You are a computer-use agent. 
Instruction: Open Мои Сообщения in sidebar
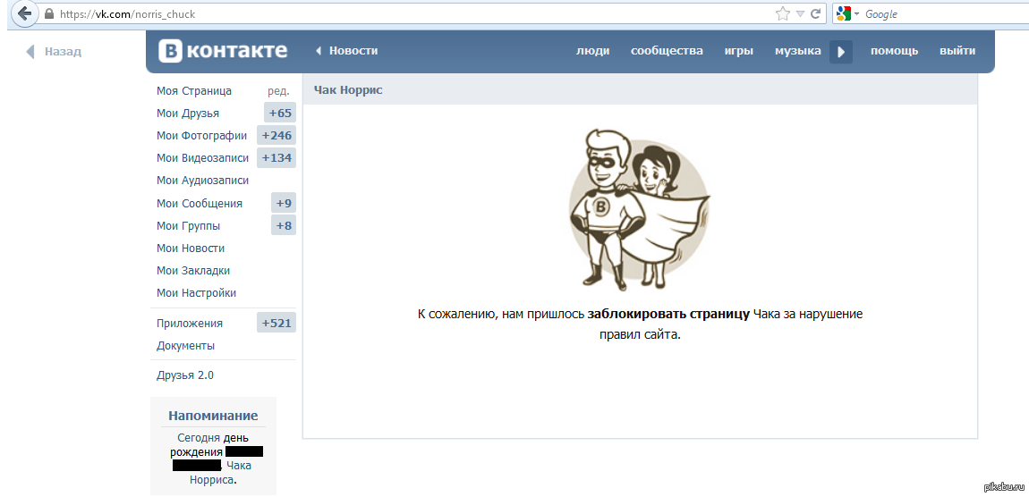click(200, 203)
